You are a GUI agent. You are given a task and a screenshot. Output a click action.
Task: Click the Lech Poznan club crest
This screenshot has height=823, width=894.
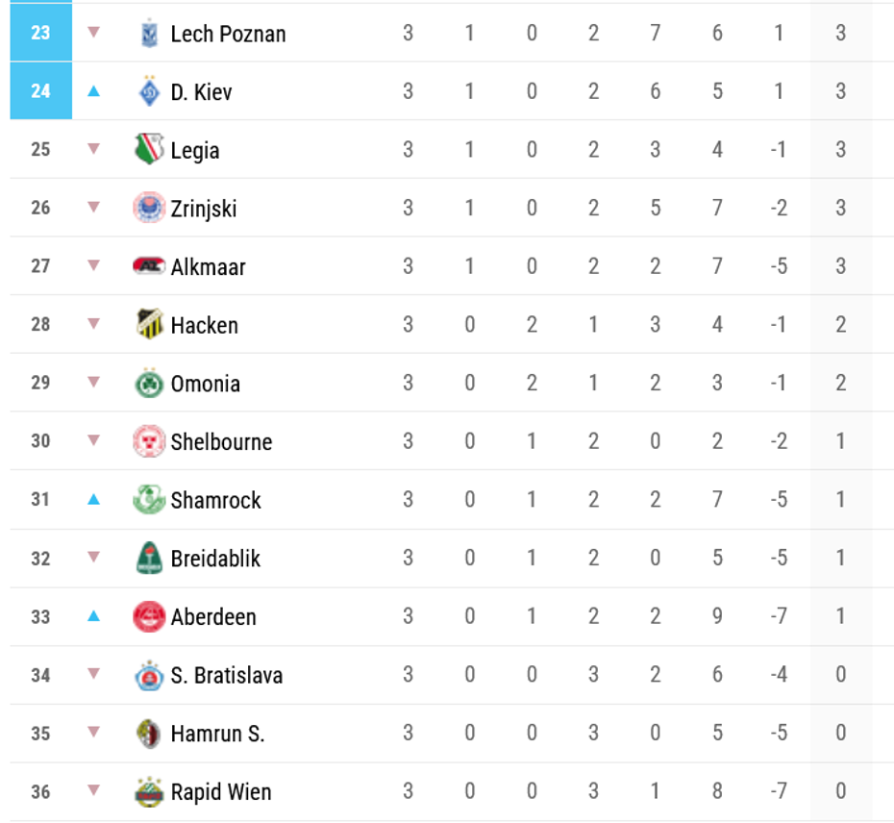click(x=148, y=34)
